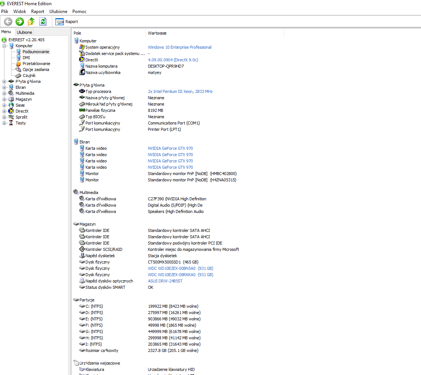Viewport: 421px width, 375px height.
Task: Open the 4.09.00.0904 (DirectX 9.0c) link
Action: (173, 60)
